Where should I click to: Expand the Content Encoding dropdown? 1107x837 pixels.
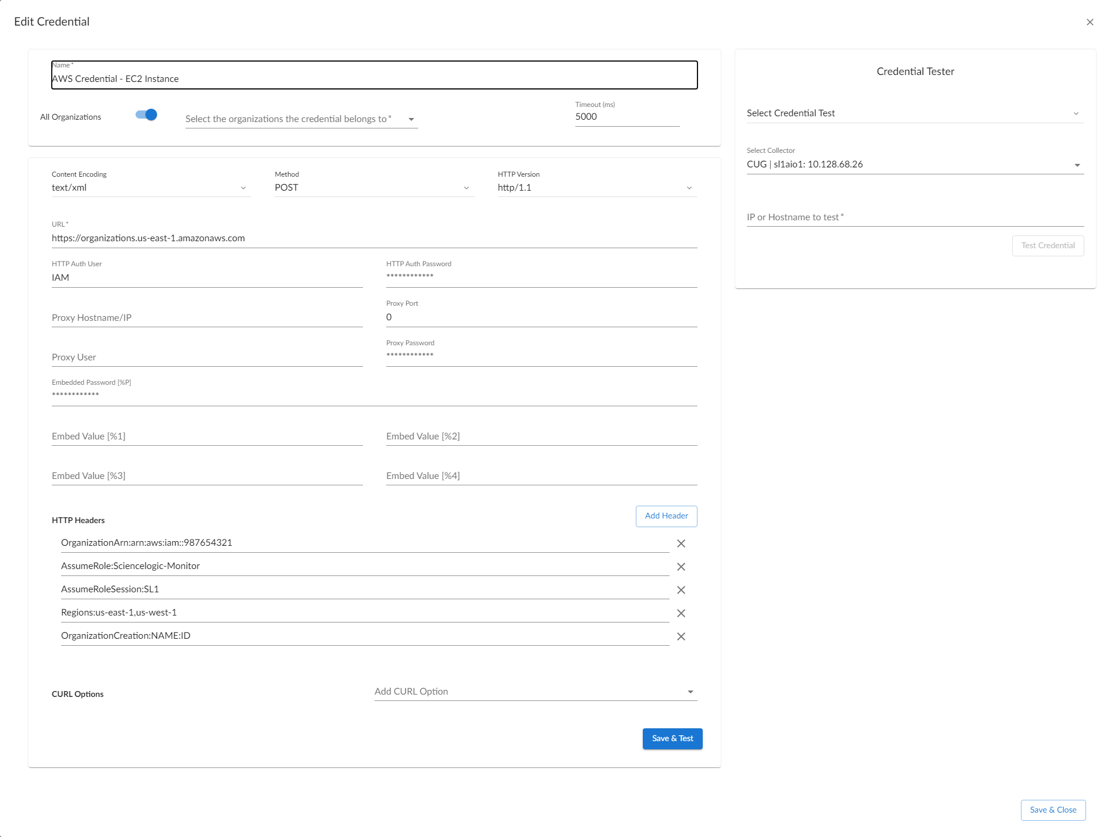point(150,188)
